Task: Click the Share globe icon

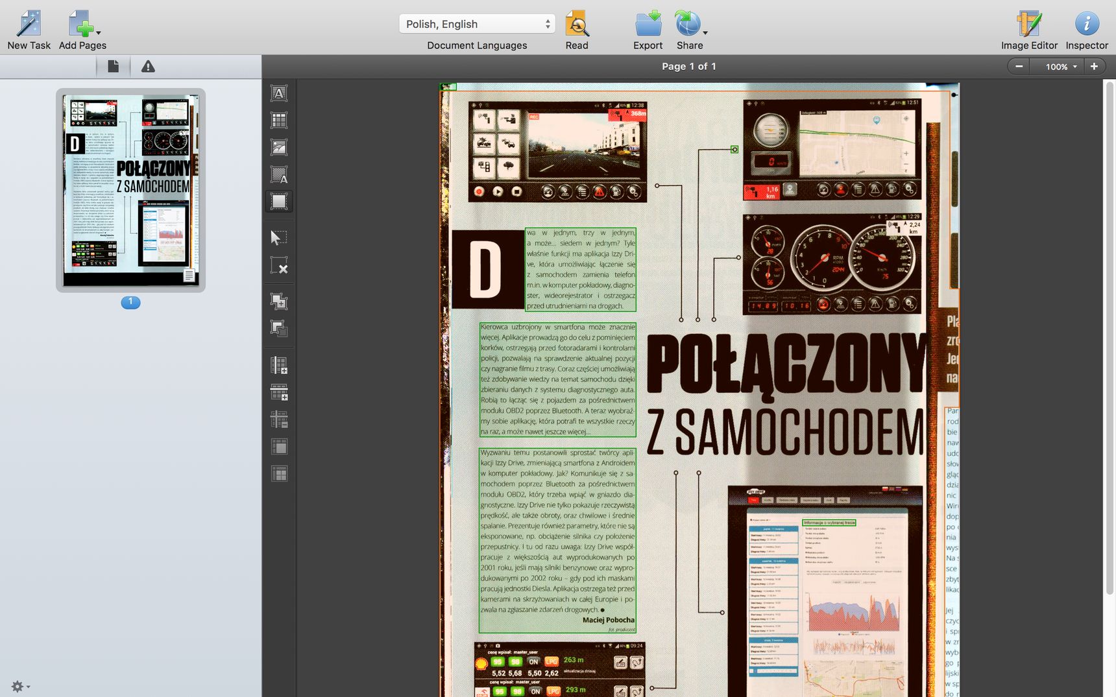Action: coord(687,24)
